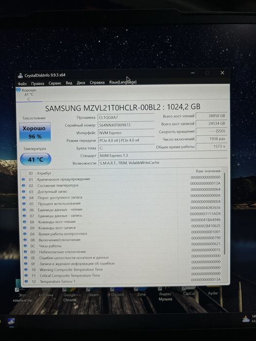The height and width of the screenshot is (341, 256).
Task: Click the blue status dot for attribute 05
Action: point(24,204)
